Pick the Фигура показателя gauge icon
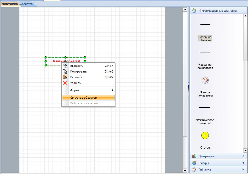Image resolution: width=248 pixels, height=174 pixels. (205, 80)
